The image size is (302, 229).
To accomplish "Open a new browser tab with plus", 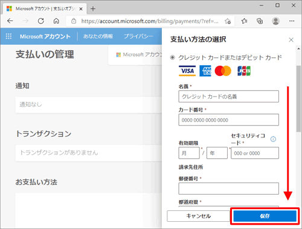I will (93, 9).
